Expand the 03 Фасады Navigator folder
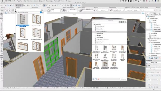The height and width of the screenshot is (91, 161). pos(149,35)
